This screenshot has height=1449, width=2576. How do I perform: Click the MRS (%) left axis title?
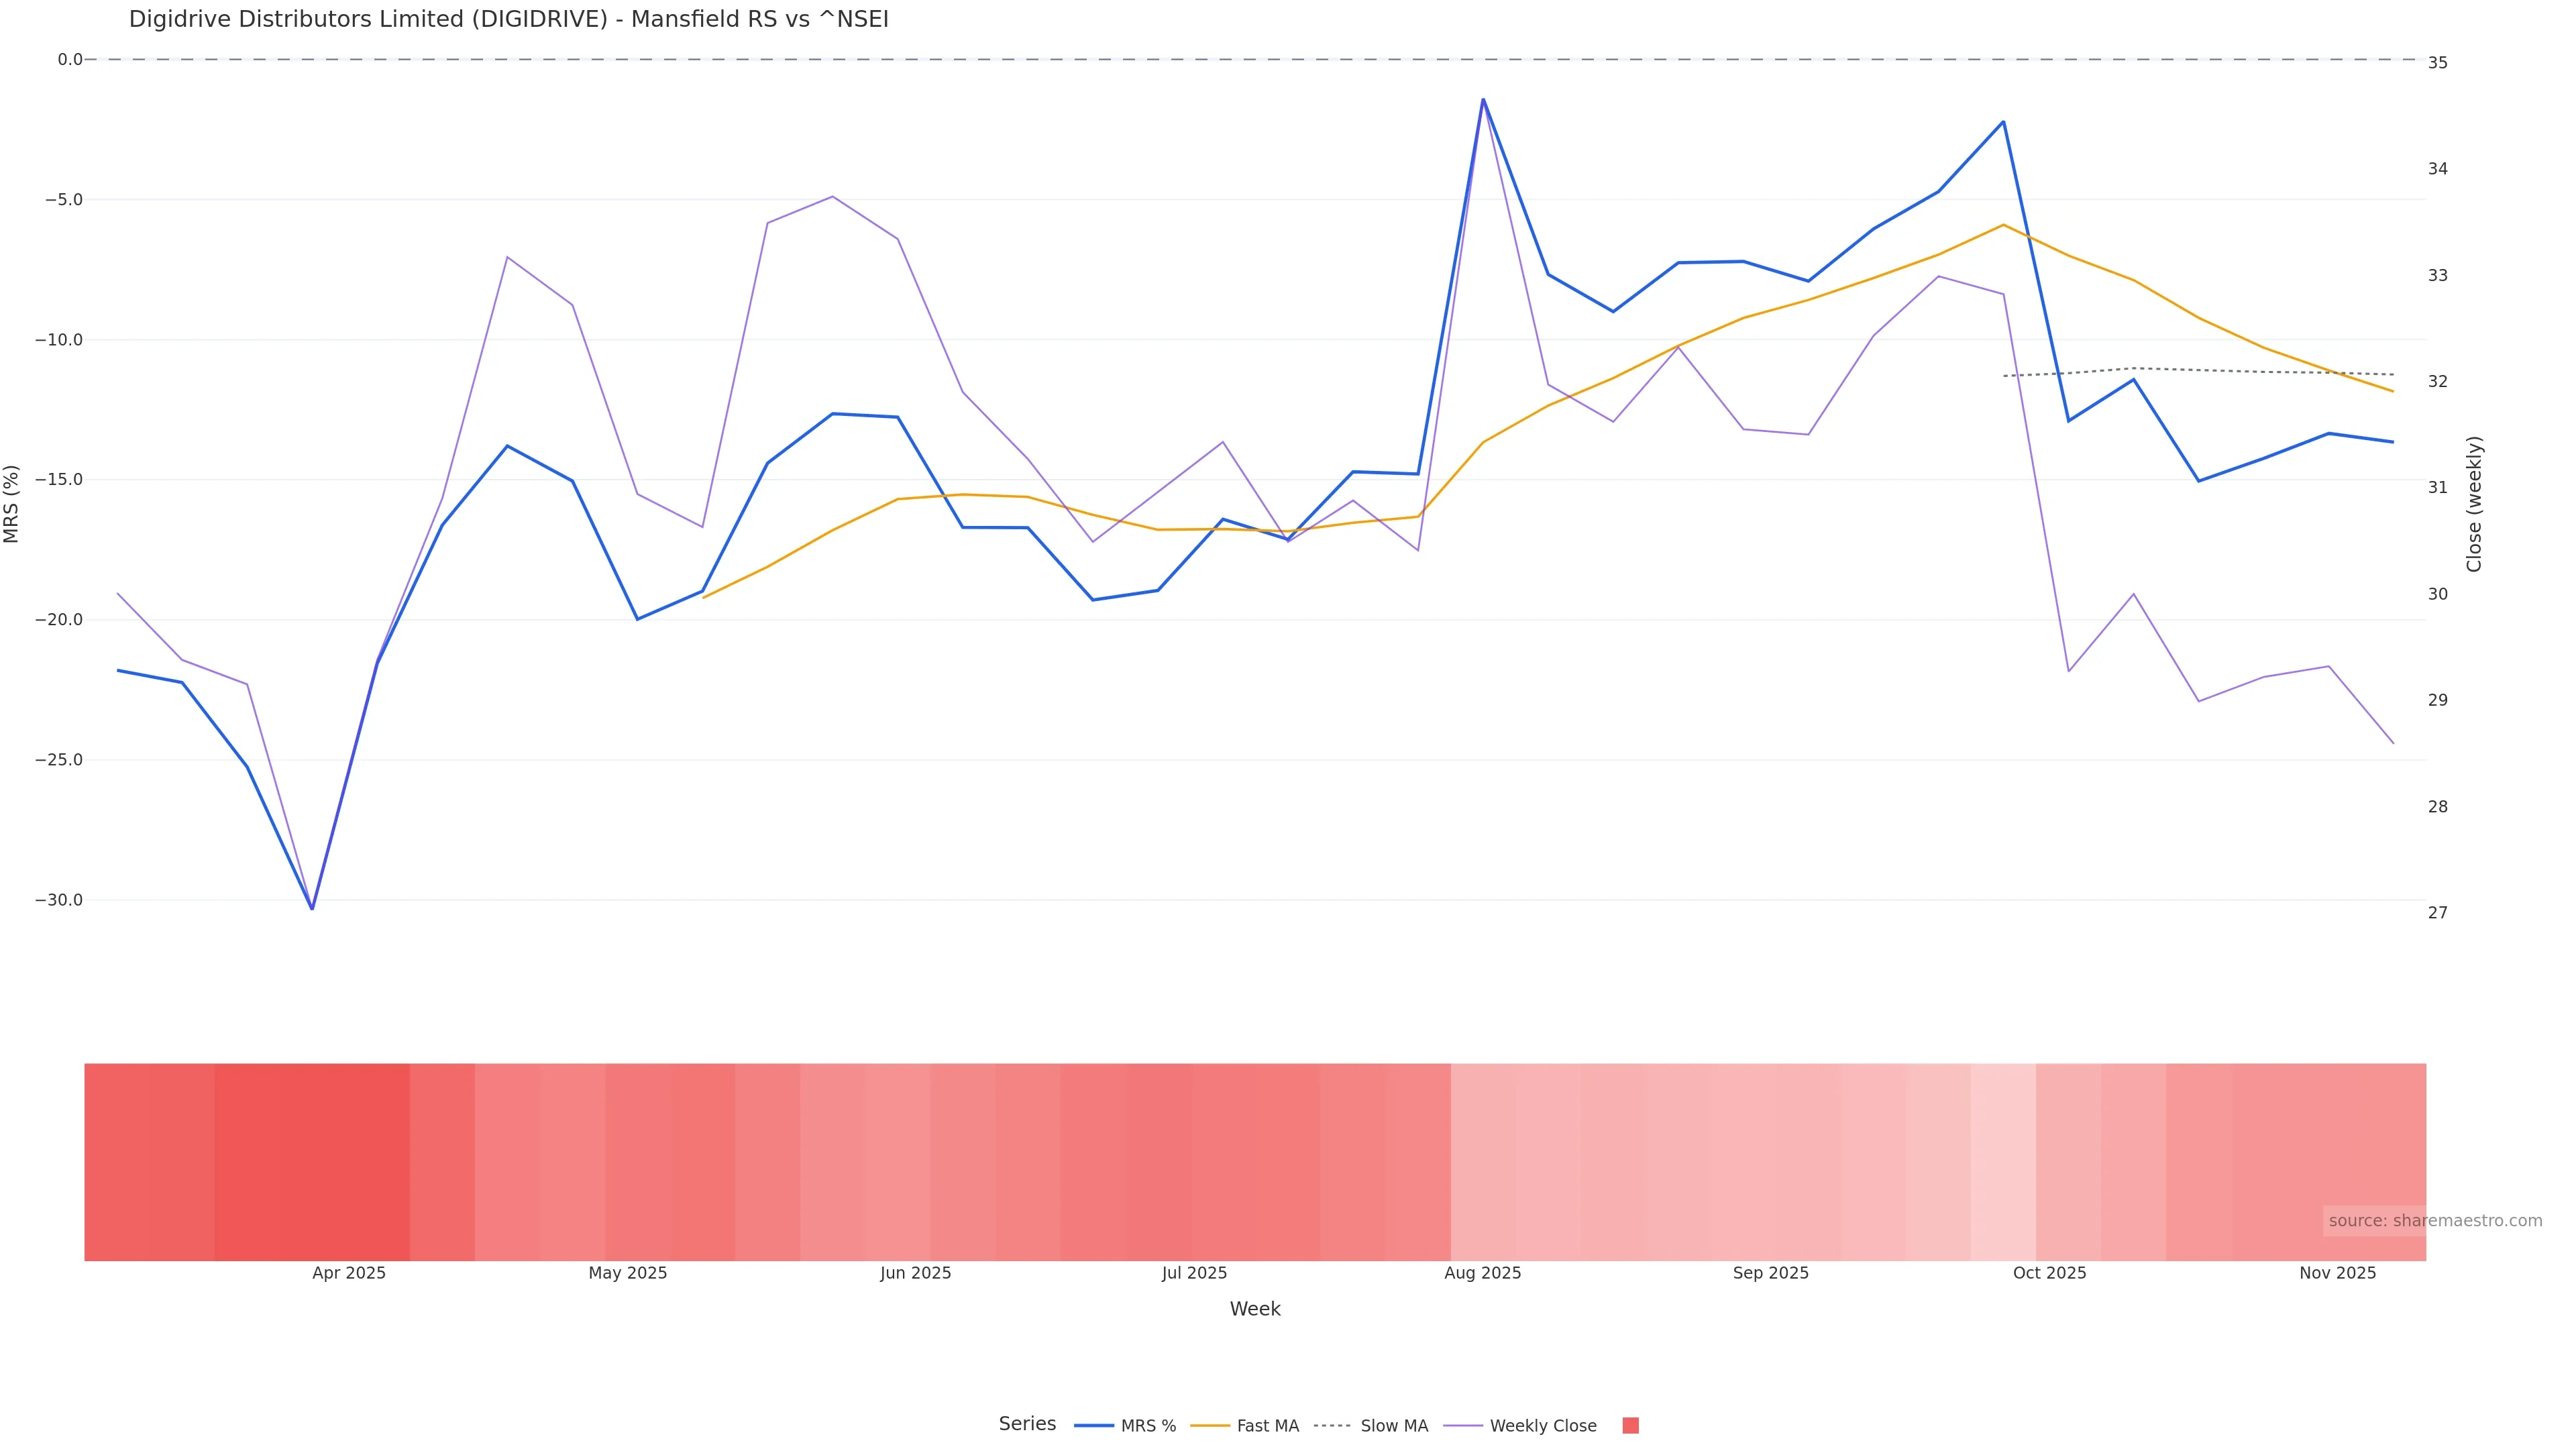point(12,503)
